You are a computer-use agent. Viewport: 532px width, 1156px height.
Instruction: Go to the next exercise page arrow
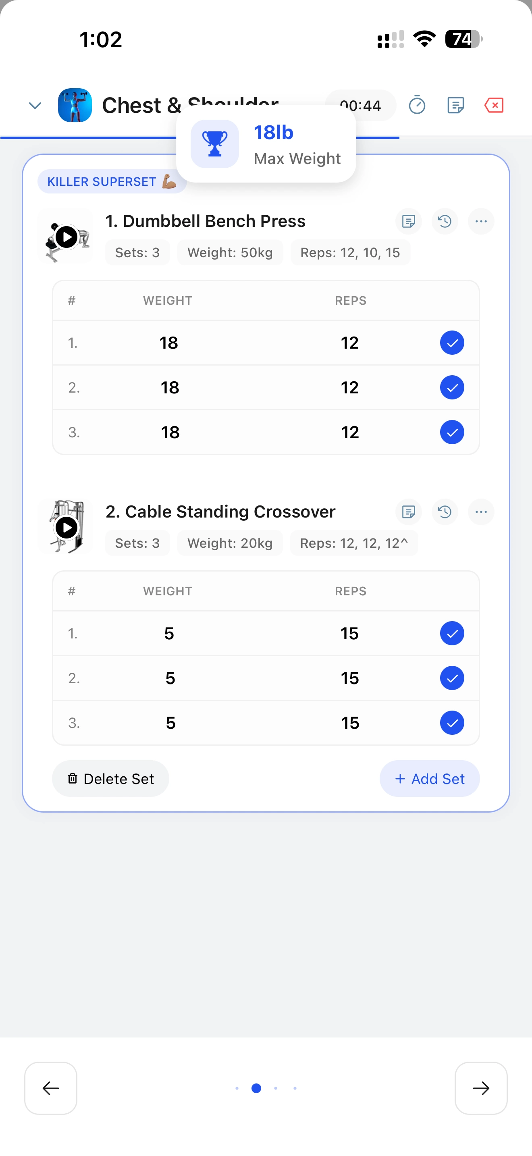(481, 1088)
